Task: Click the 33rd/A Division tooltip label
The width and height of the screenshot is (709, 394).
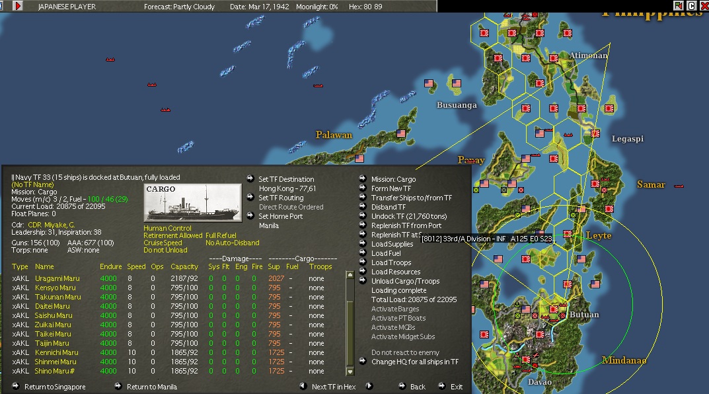Action: coord(486,239)
